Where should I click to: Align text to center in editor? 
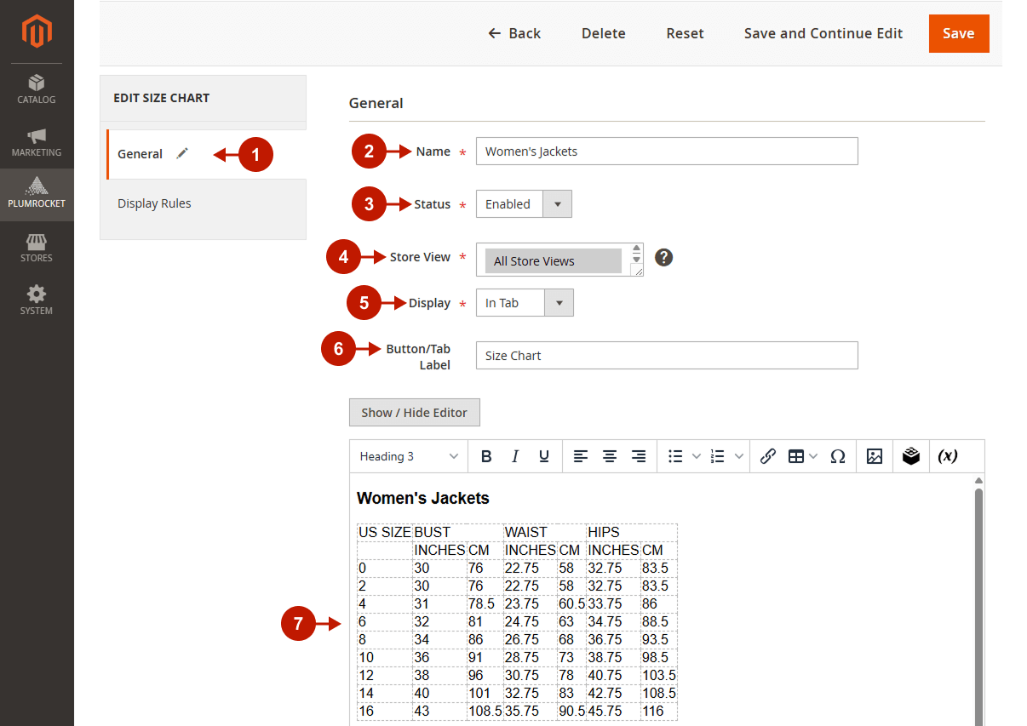pyautogui.click(x=610, y=456)
